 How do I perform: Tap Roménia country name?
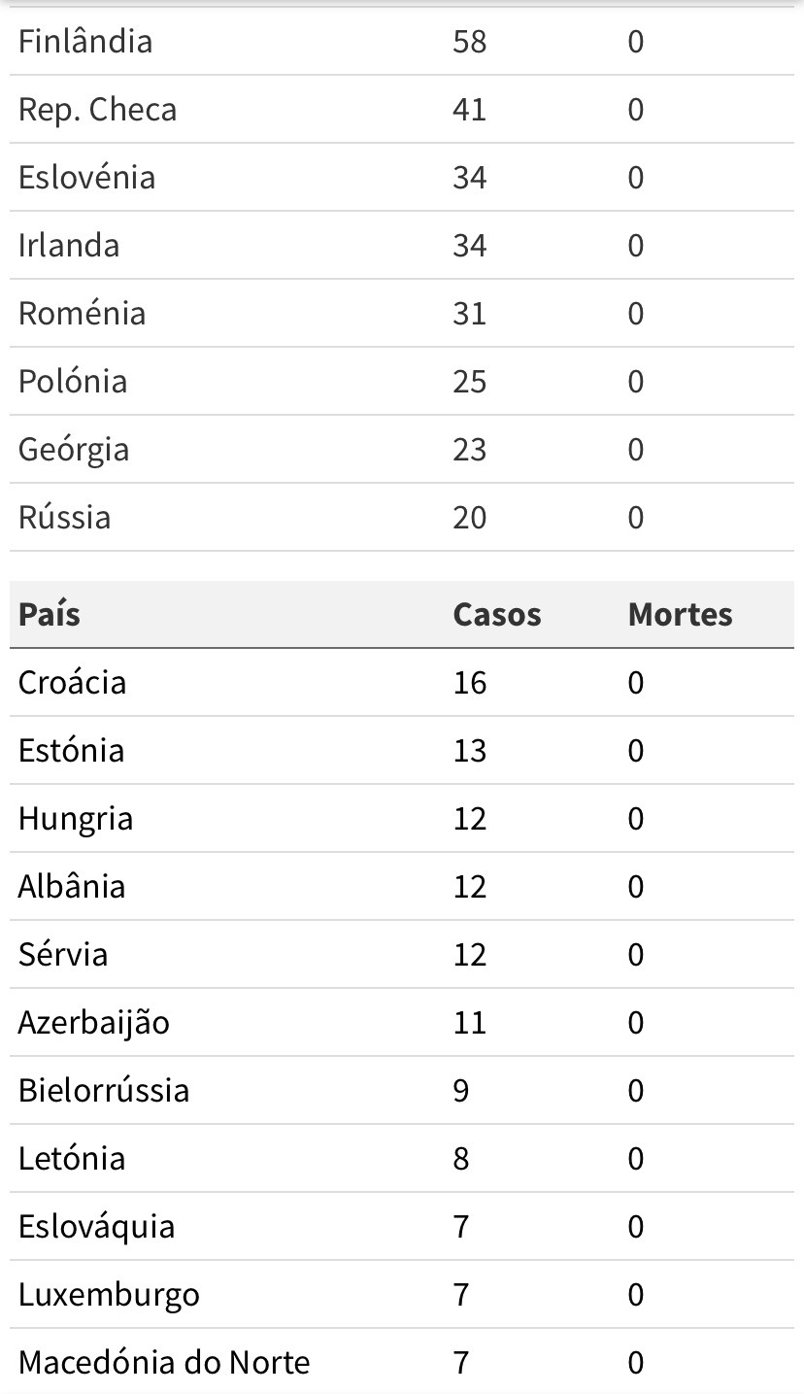click(x=83, y=314)
